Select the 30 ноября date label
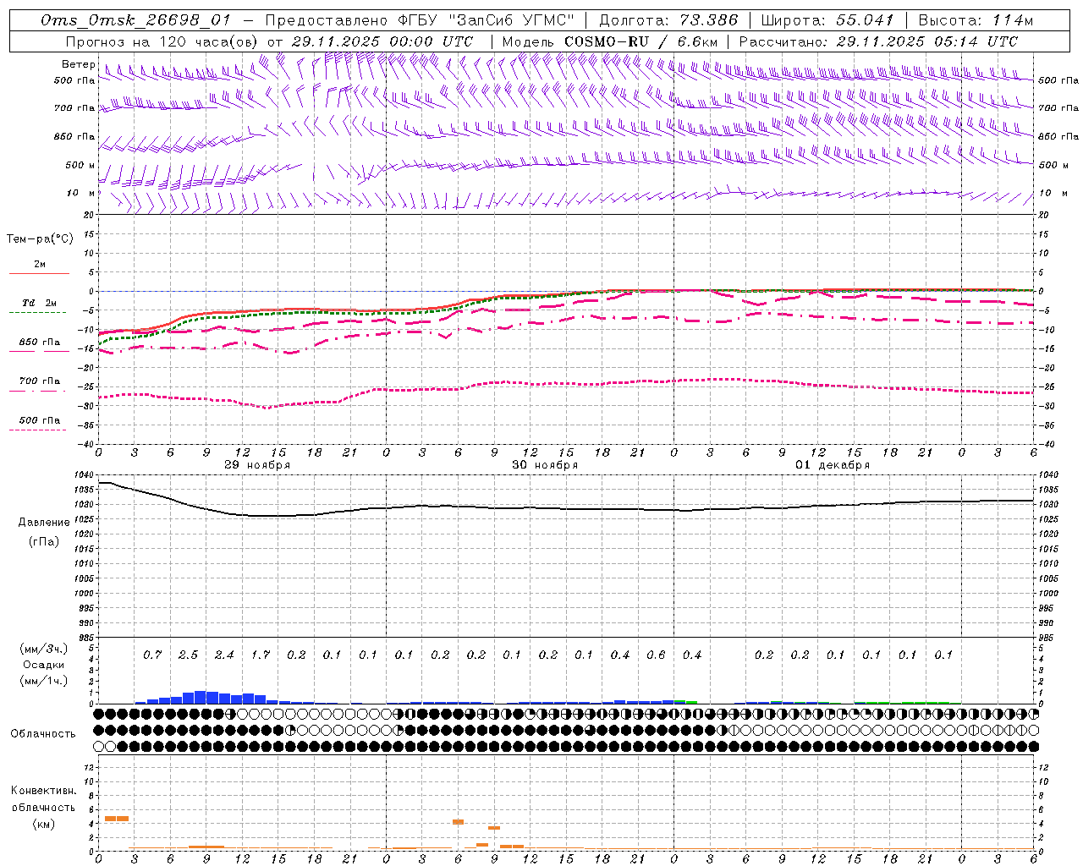 pos(546,465)
